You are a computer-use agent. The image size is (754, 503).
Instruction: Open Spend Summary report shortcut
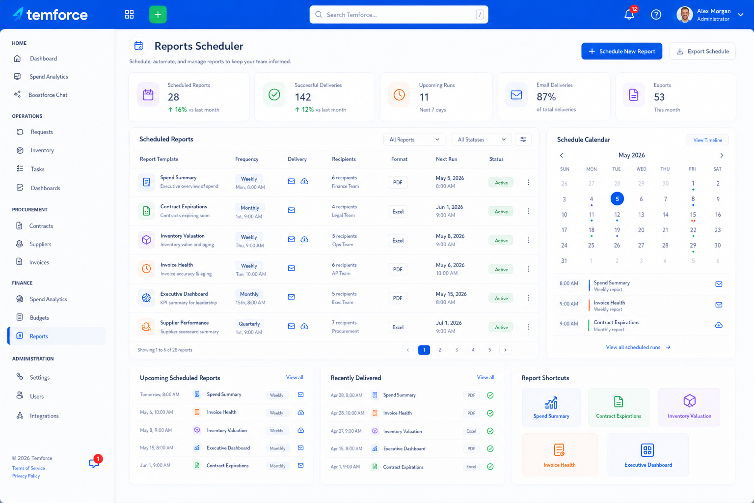pyautogui.click(x=551, y=407)
